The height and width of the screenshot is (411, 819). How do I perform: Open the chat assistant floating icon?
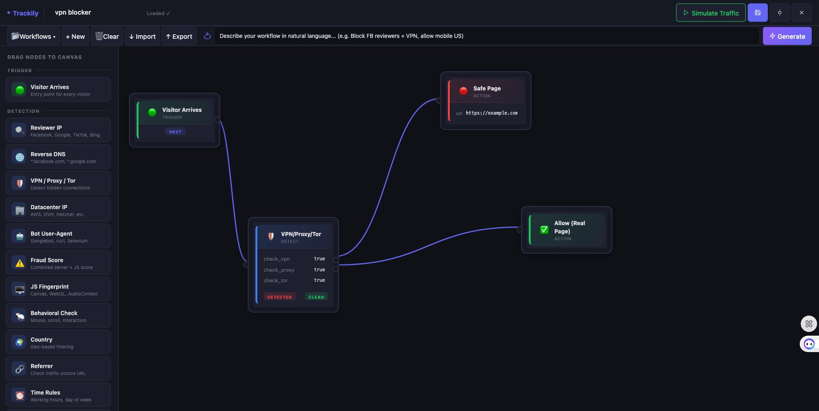point(809,344)
